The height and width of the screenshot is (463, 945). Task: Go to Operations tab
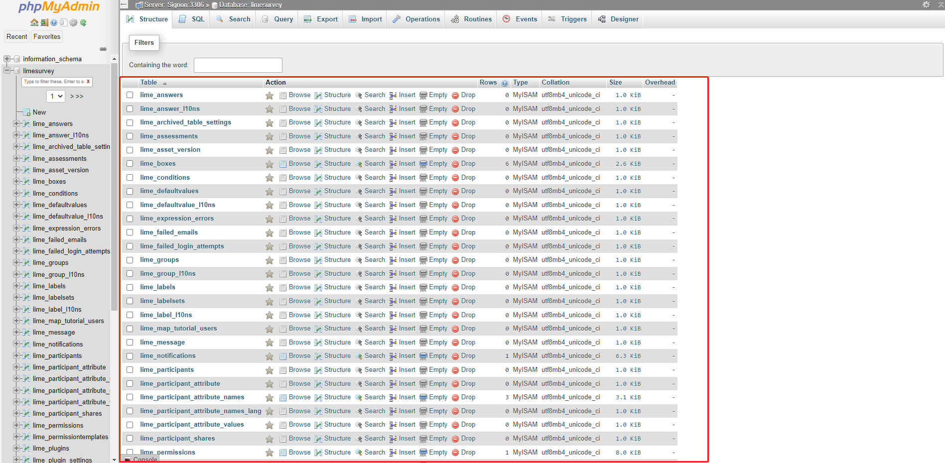pos(416,19)
